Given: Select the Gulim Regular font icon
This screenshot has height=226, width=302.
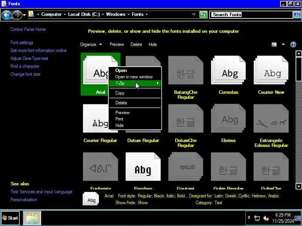Looking at the screenshot, I should 228,166.
